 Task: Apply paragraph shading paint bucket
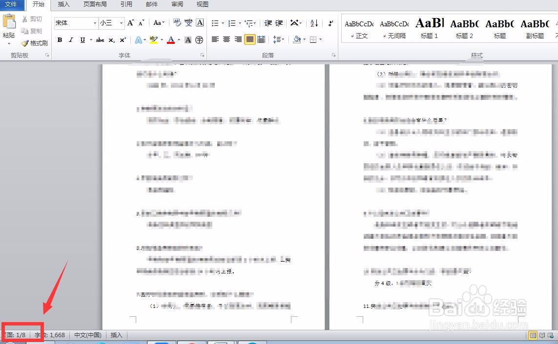pyautogui.click(x=296, y=39)
